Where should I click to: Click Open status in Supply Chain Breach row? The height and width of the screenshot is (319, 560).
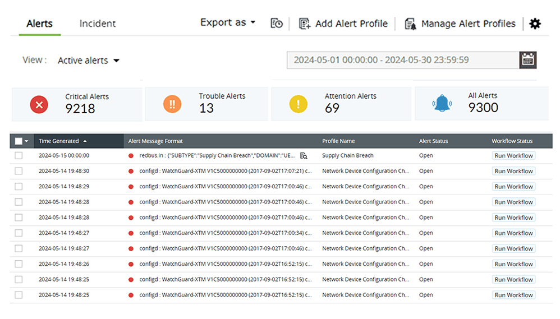(426, 155)
